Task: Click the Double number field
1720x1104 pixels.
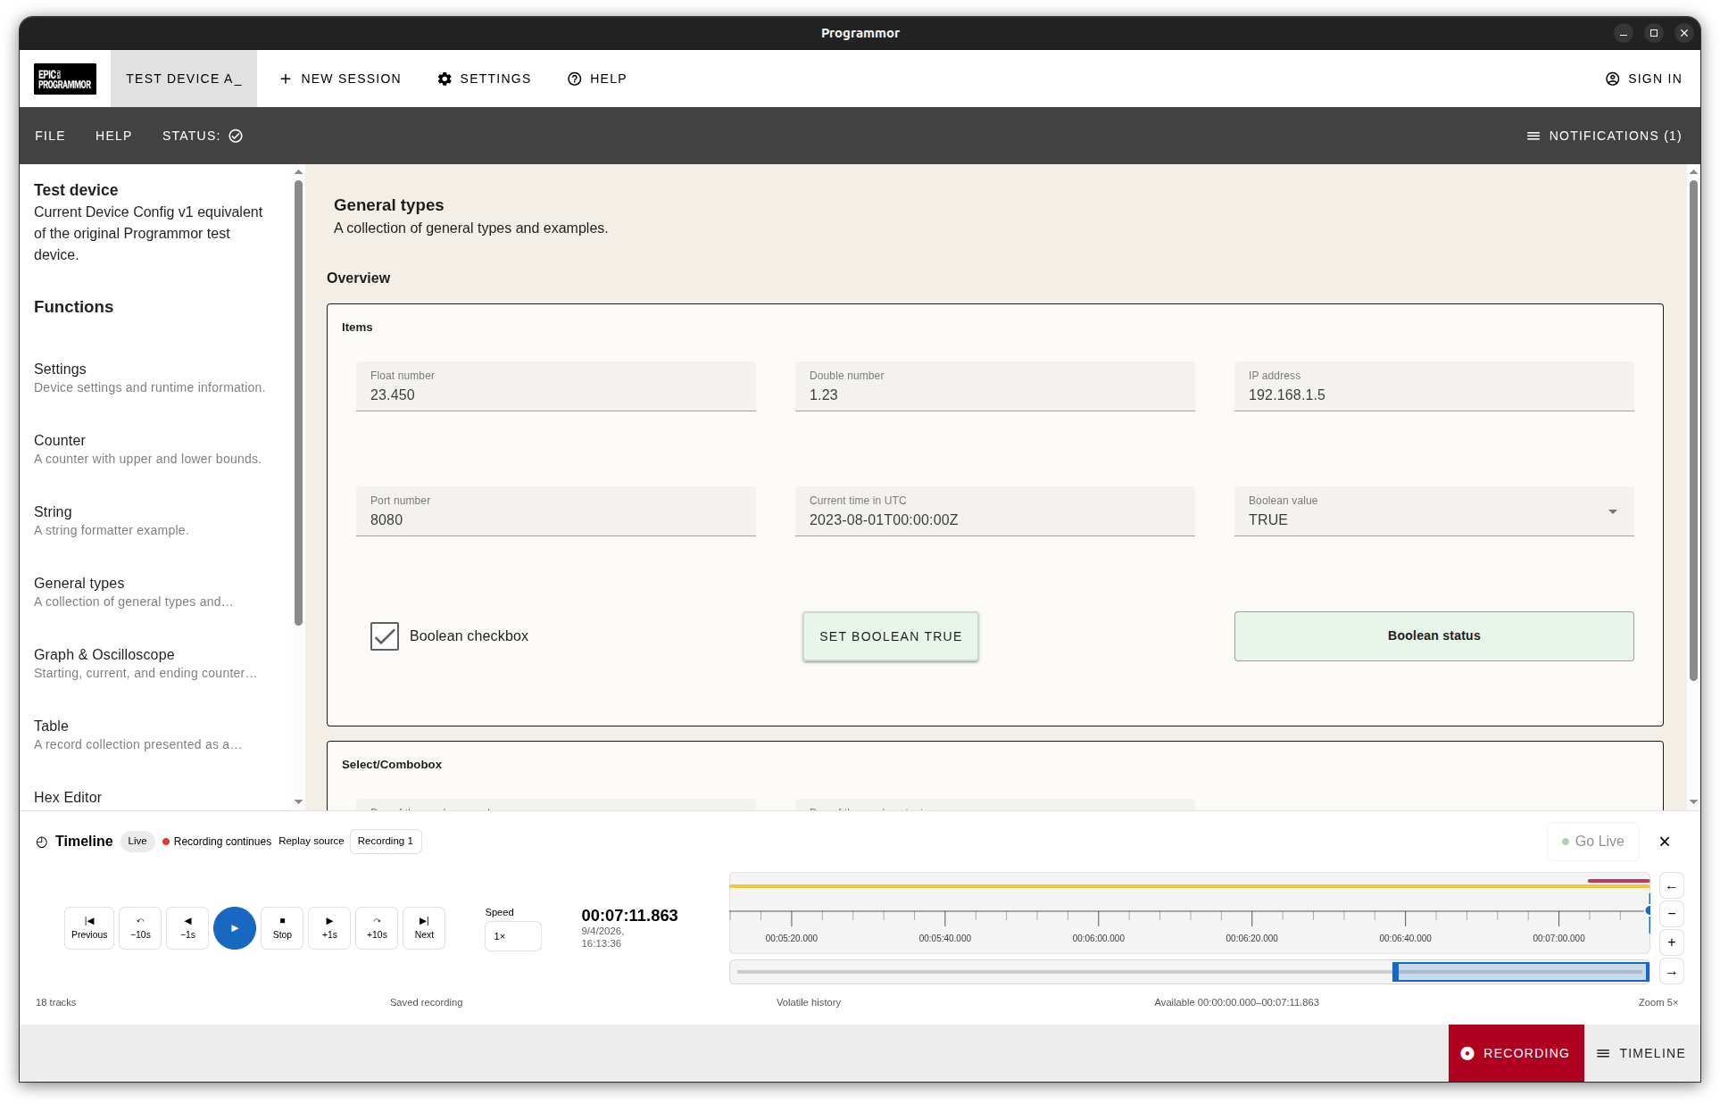Action: [x=995, y=386]
